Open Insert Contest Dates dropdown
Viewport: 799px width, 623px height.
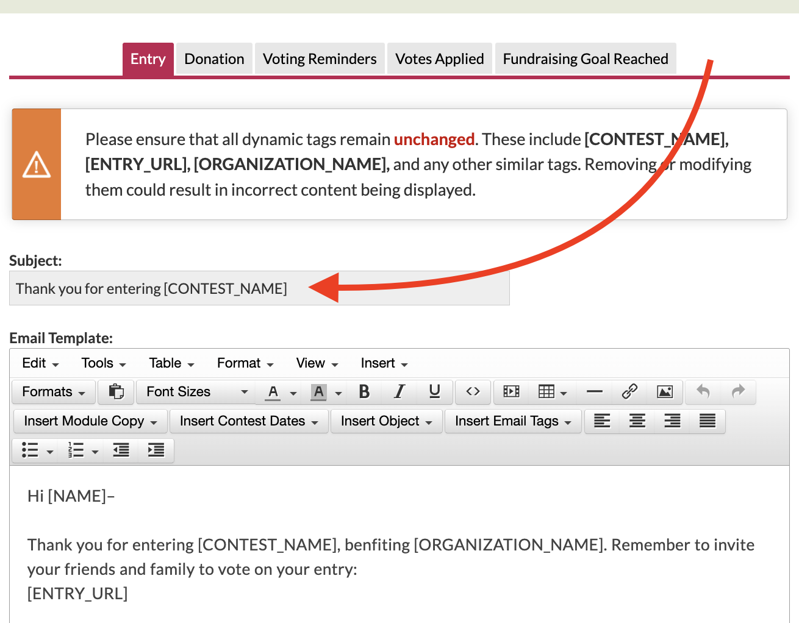click(x=249, y=421)
